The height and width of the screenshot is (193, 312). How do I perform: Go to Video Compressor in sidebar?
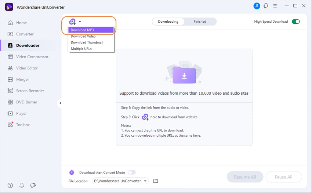32,57
